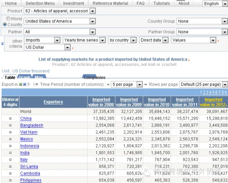
Task: Click info icon after the list title
Action: pyautogui.click(x=189, y=60)
